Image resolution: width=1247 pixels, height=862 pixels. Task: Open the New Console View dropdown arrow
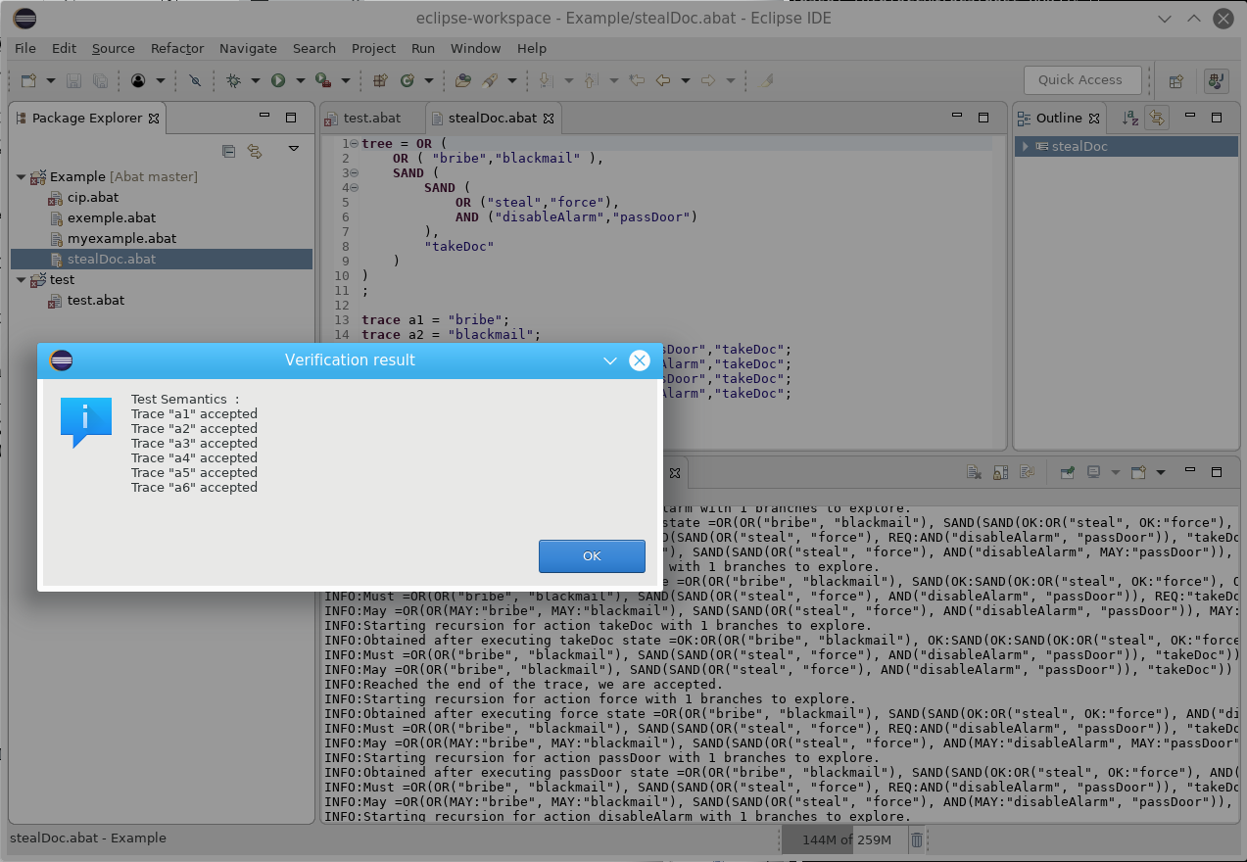[x=1160, y=472]
